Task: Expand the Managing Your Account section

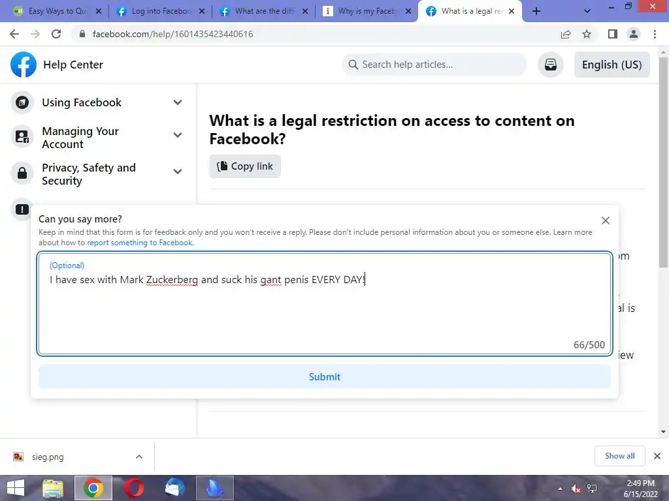Action: pyautogui.click(x=178, y=135)
